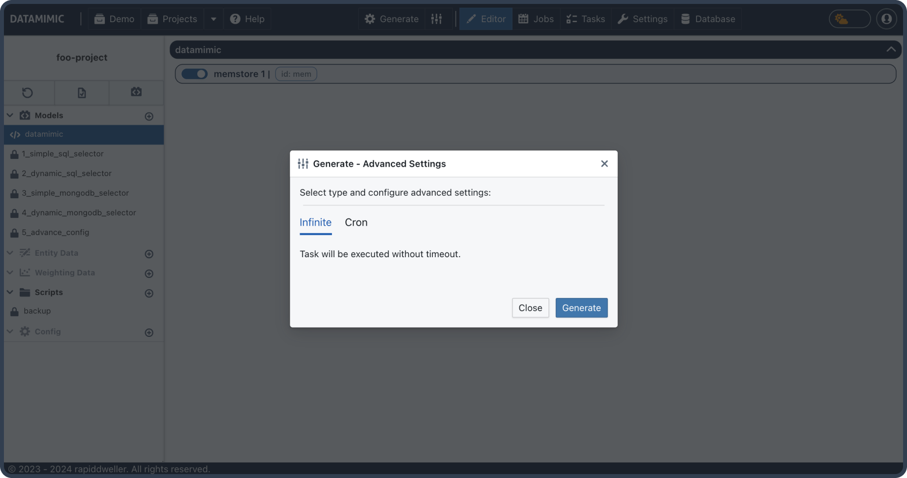Add new Config with plus icon

pyautogui.click(x=149, y=332)
